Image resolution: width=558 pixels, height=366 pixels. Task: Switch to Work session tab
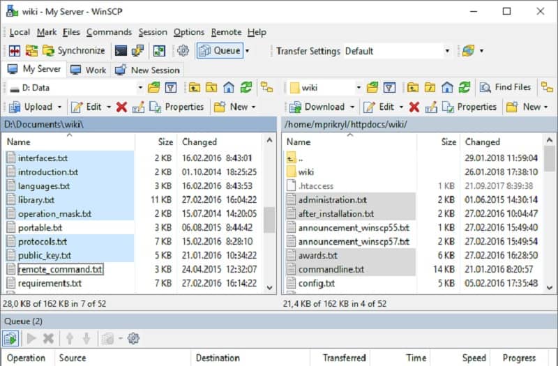[x=89, y=70]
